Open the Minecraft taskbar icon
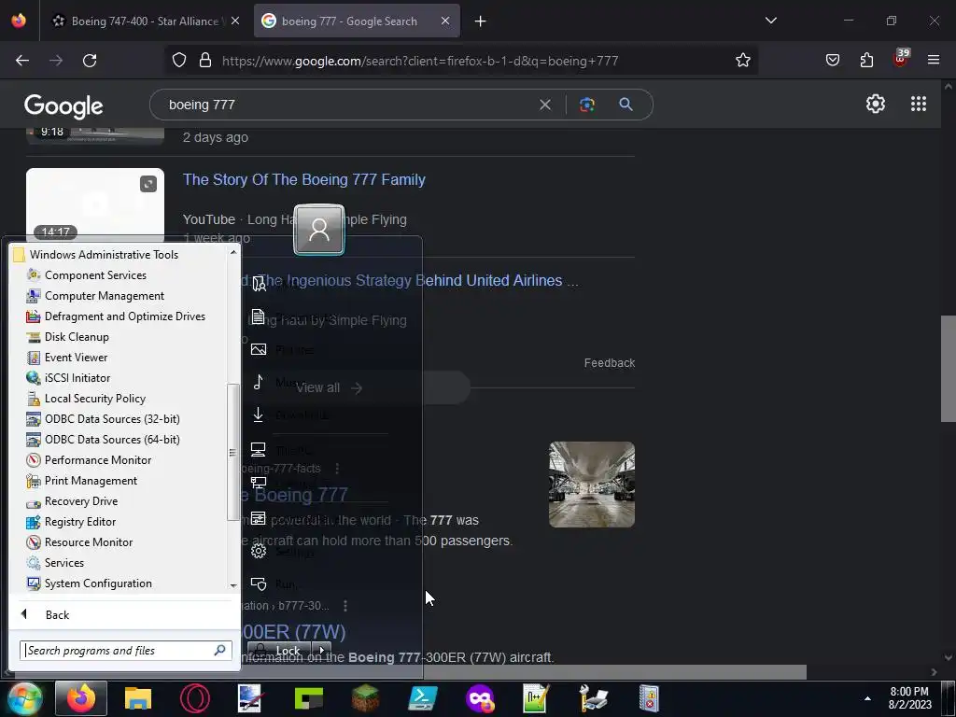 coord(365,698)
